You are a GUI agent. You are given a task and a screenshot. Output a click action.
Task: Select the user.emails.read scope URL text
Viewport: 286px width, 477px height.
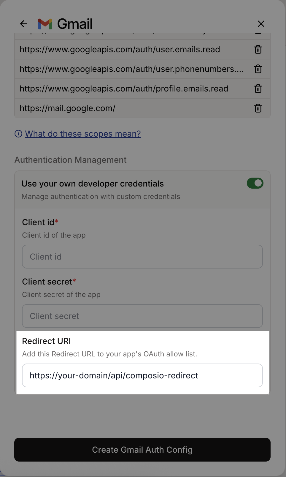pos(120,49)
